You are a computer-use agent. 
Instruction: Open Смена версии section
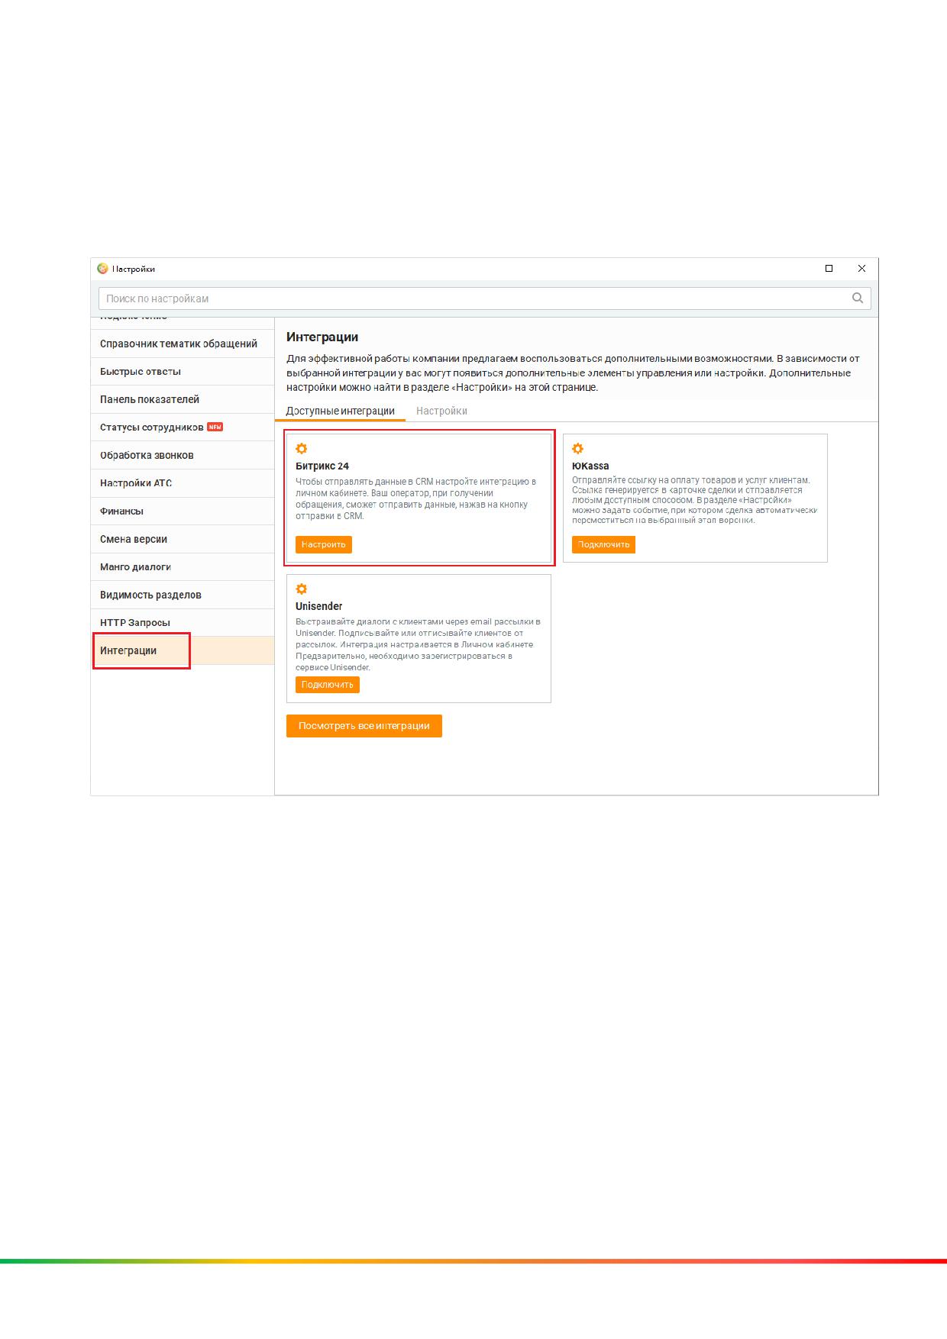[x=183, y=539]
